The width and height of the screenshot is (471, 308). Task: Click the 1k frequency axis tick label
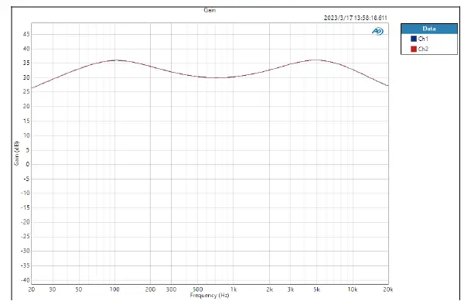point(234,289)
